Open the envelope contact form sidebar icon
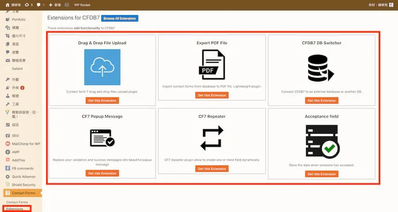 (8, 60)
